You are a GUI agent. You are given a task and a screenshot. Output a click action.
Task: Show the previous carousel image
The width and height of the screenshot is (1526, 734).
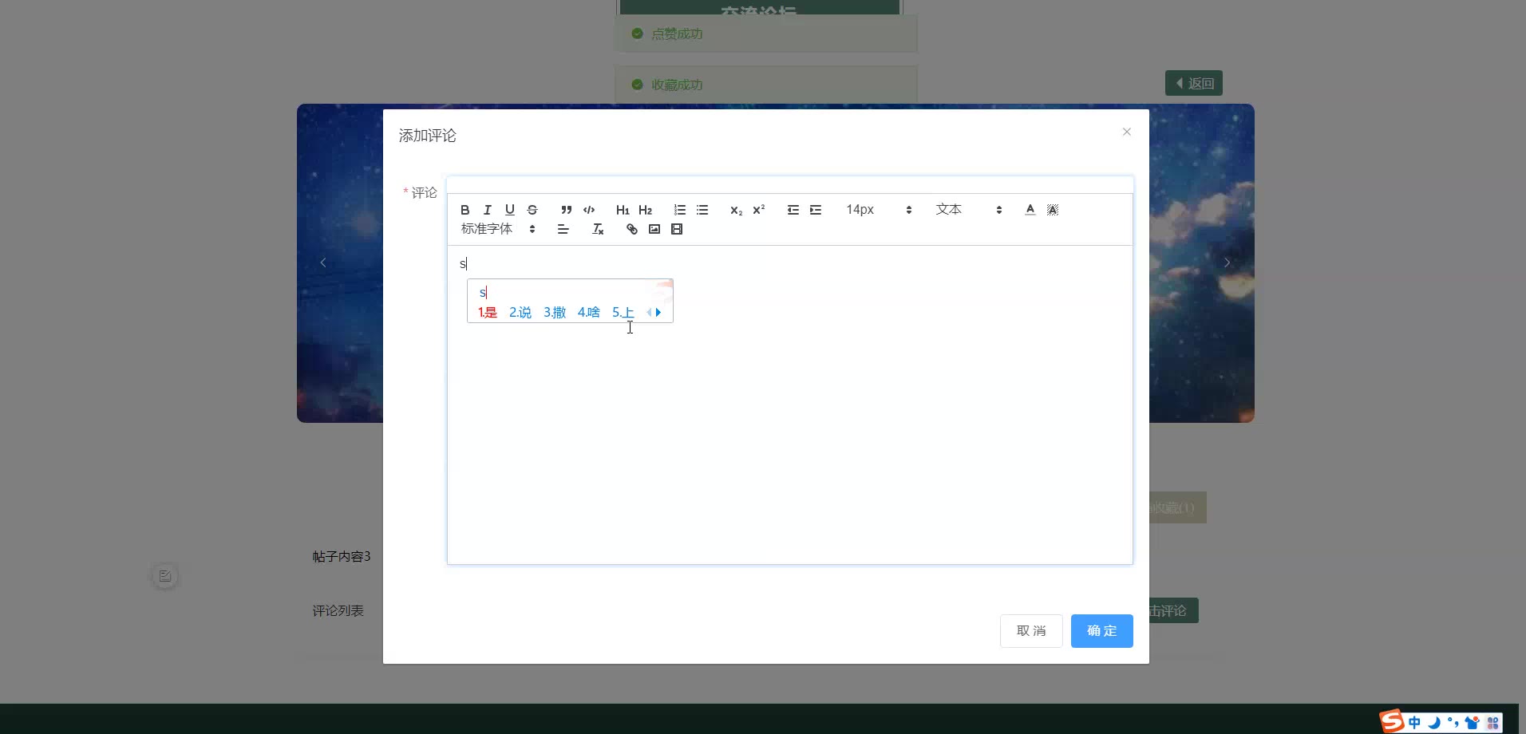[323, 262]
